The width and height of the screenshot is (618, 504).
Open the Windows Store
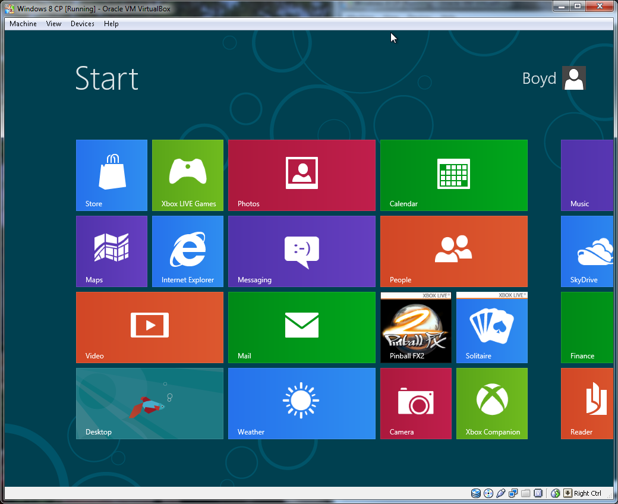[x=111, y=175]
